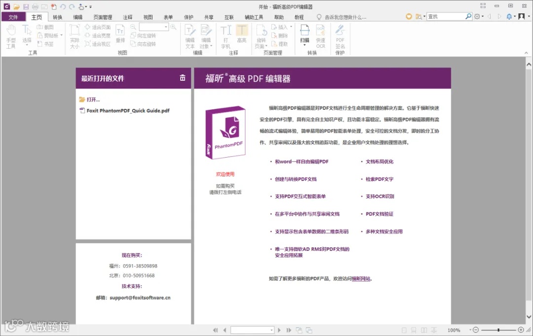Image resolution: width=533 pixels, height=336 pixels.
Task: Switch to the Convert (转换) tab
Action: pyautogui.click(x=57, y=17)
